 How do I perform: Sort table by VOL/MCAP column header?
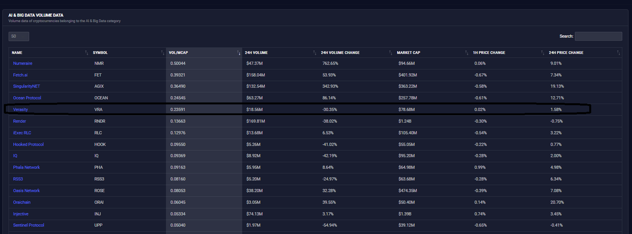pyautogui.click(x=204, y=53)
